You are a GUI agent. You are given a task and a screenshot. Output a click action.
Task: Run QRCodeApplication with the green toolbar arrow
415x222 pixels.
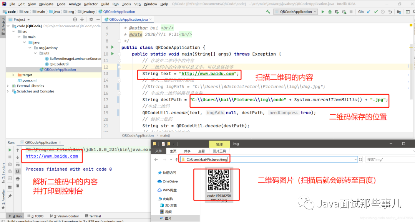[x=323, y=12]
